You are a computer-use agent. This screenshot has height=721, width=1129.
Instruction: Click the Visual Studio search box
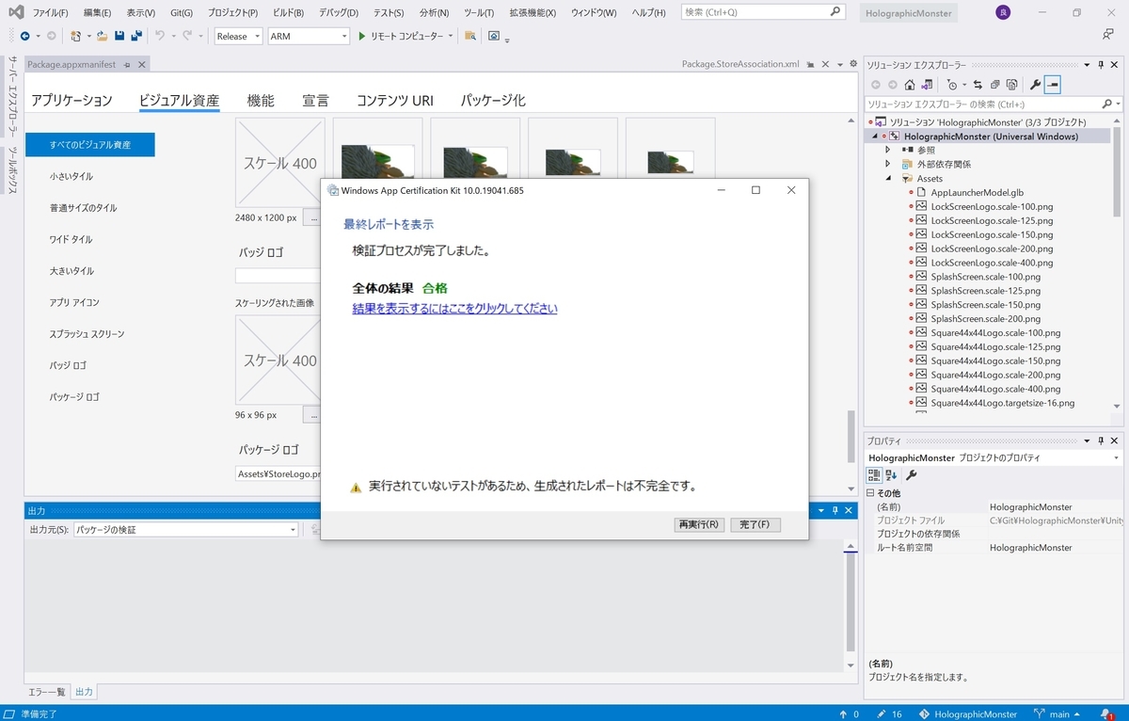pos(762,13)
